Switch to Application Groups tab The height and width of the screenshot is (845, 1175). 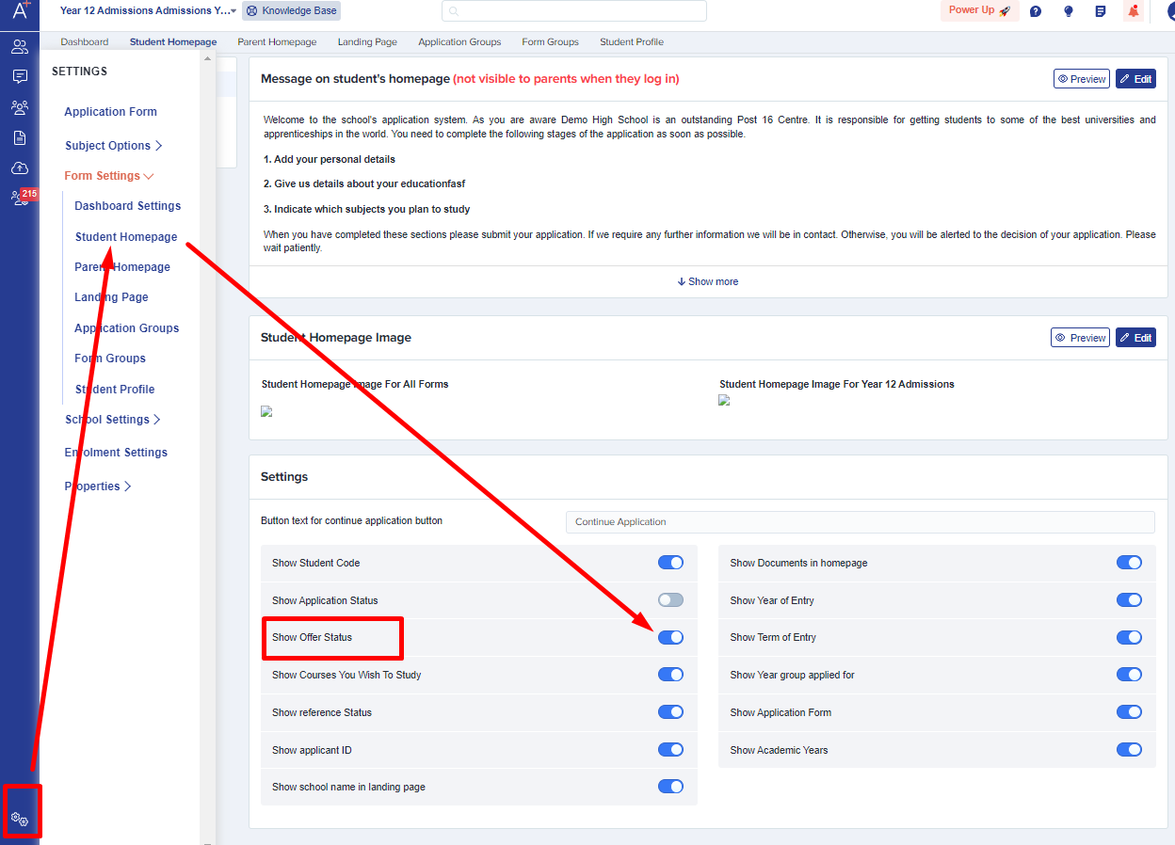pyautogui.click(x=459, y=42)
